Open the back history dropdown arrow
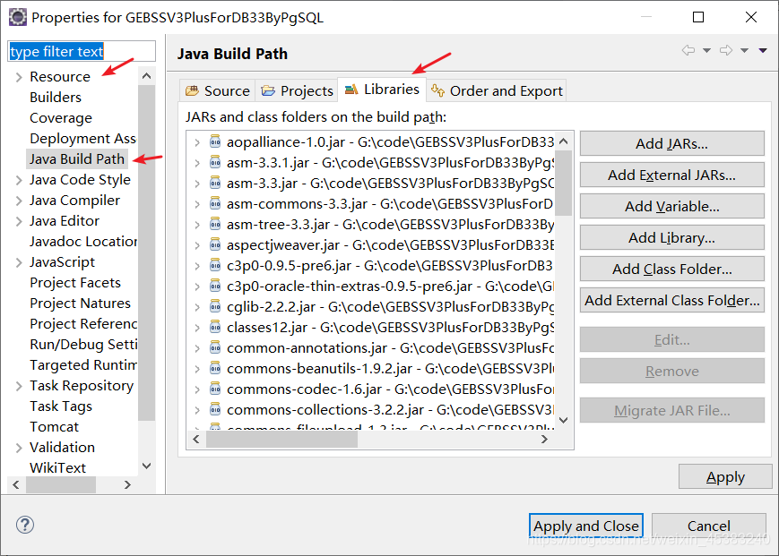This screenshot has height=556, width=779. pos(706,50)
